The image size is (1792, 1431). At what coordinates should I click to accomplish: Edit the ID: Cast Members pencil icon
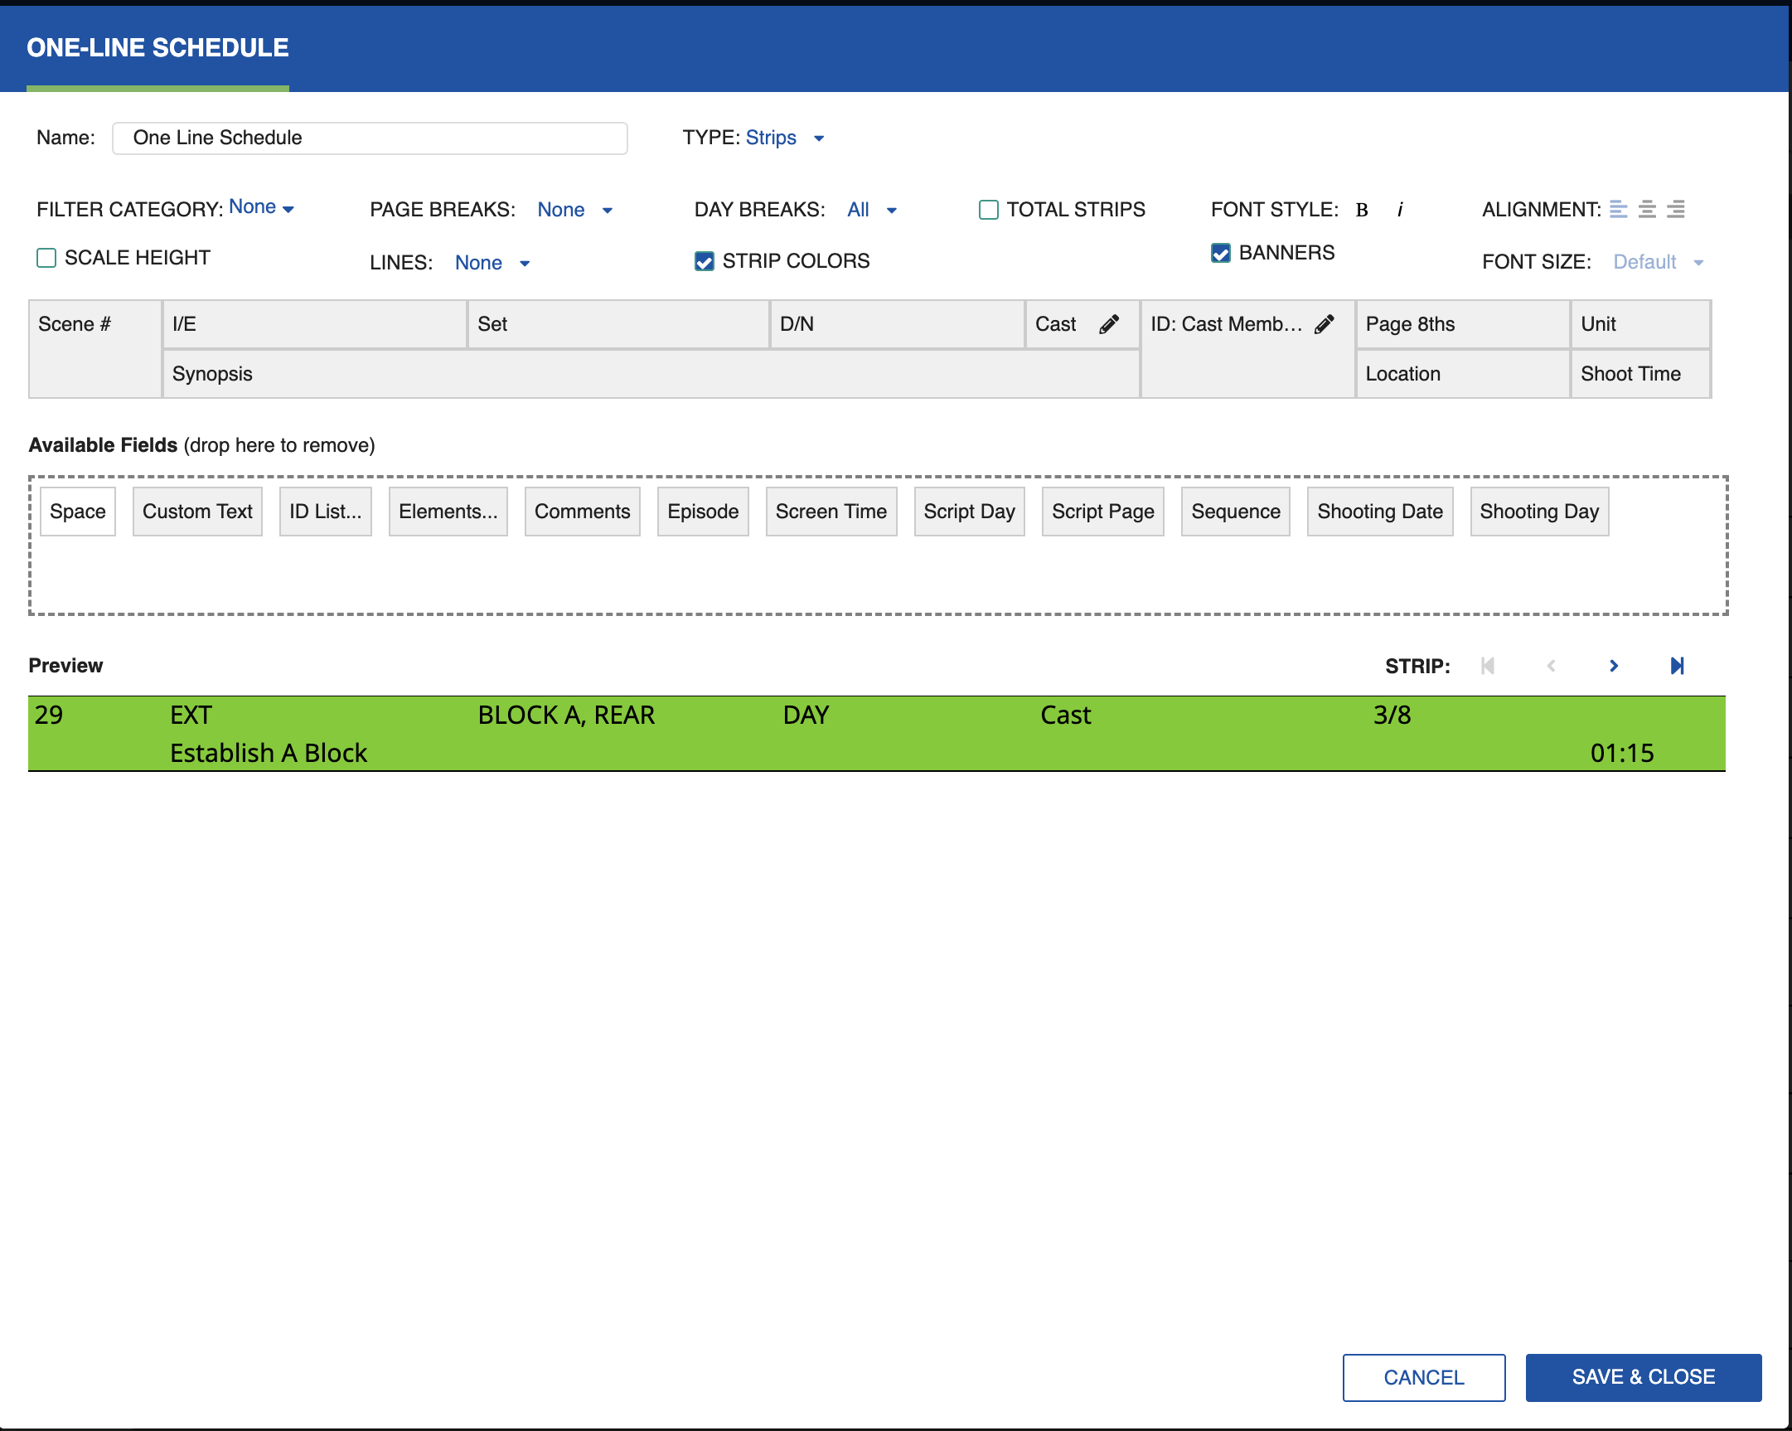(1324, 324)
